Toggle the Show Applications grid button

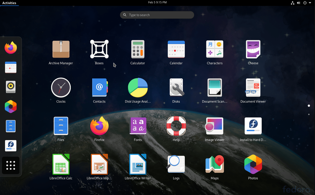pos(11,165)
